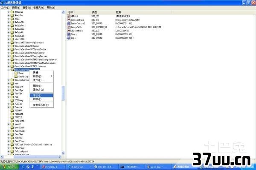The image size is (256, 170).
Task: Choose 复制项名称(C) in the context menu
Action: (x=41, y=105)
